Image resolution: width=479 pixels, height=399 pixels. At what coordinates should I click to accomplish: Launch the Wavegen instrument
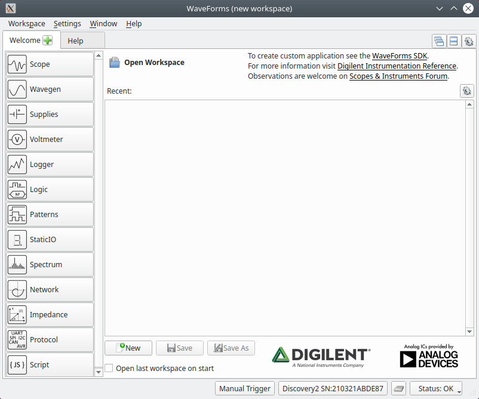[50, 89]
